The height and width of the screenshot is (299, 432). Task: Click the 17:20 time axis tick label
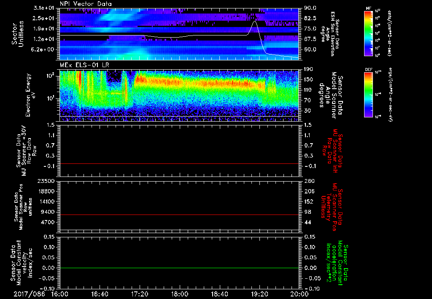(x=139, y=294)
